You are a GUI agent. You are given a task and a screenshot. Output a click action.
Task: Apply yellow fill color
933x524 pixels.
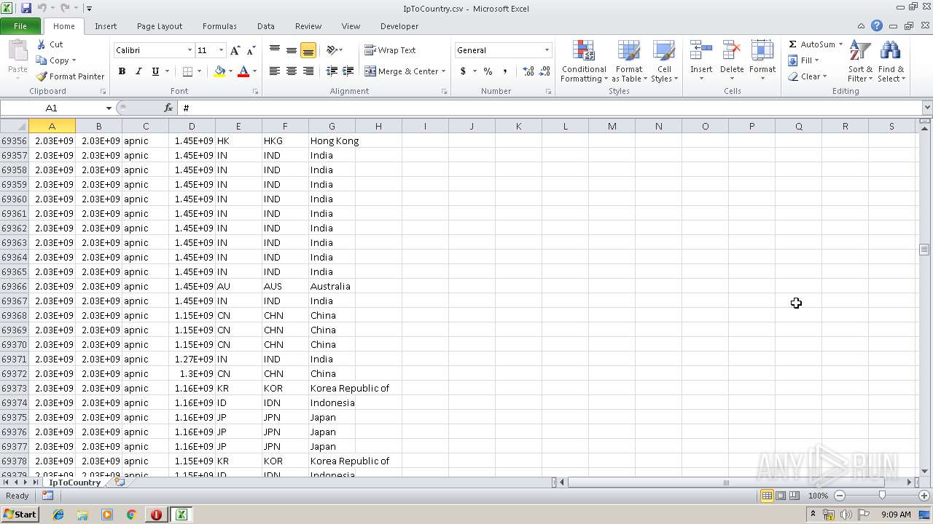pyautogui.click(x=219, y=71)
